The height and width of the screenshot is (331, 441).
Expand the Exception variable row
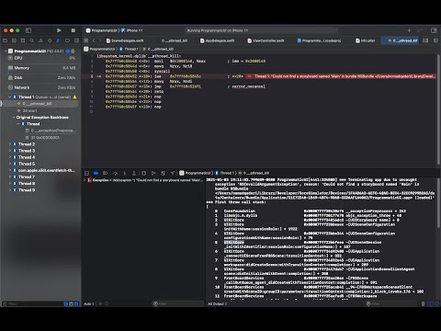tap(85, 180)
